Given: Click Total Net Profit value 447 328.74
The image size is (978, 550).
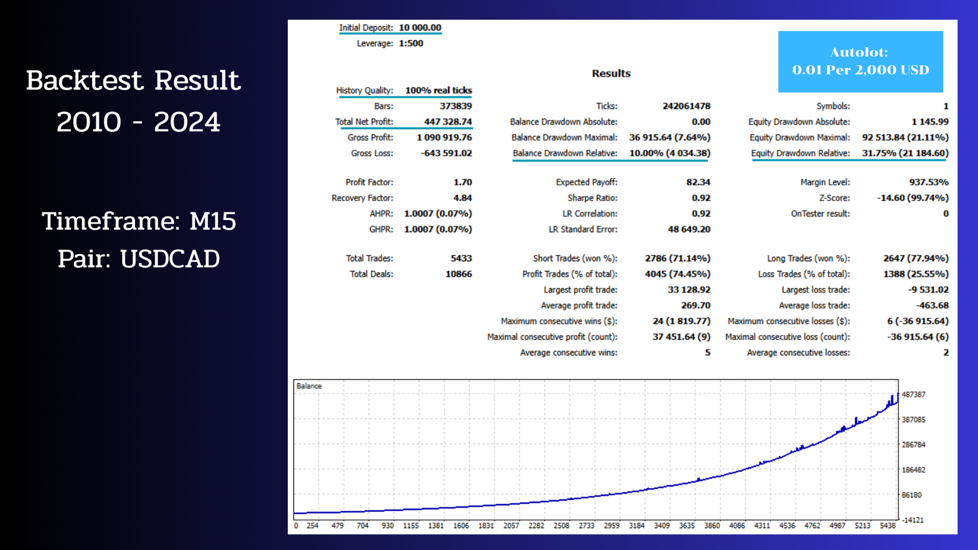Looking at the screenshot, I should tap(448, 122).
